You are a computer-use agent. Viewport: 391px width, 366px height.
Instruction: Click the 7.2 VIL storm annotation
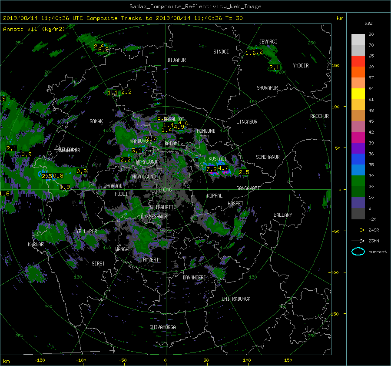coord(212,169)
